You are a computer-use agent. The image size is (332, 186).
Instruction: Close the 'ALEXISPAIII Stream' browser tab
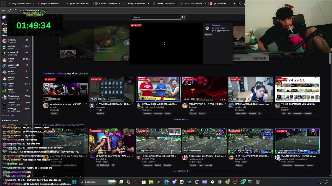pos(206,4)
